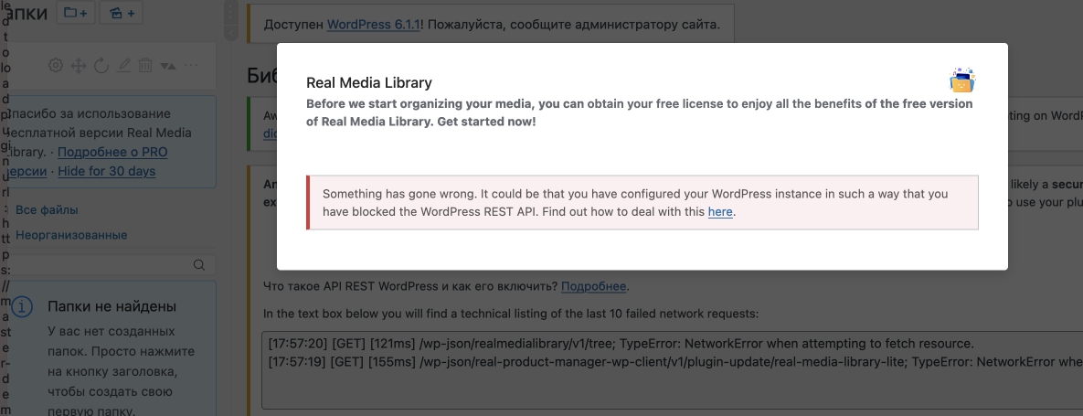Open the WordPress 6.1.1 update link
This screenshot has width=1083, height=416.
[374, 23]
